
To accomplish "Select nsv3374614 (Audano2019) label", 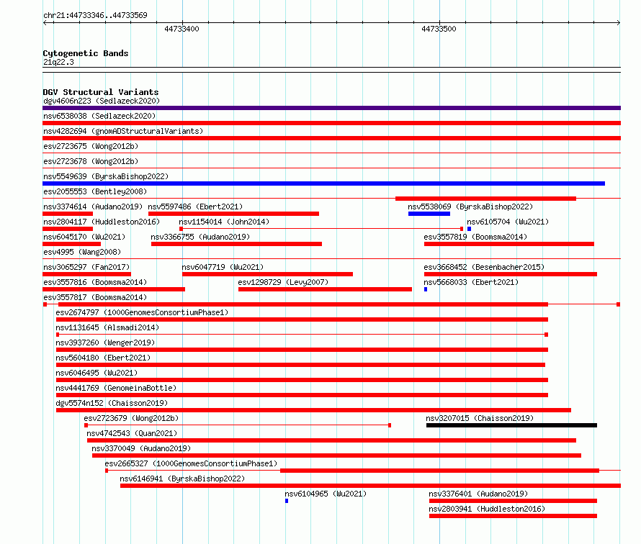I will point(93,207).
